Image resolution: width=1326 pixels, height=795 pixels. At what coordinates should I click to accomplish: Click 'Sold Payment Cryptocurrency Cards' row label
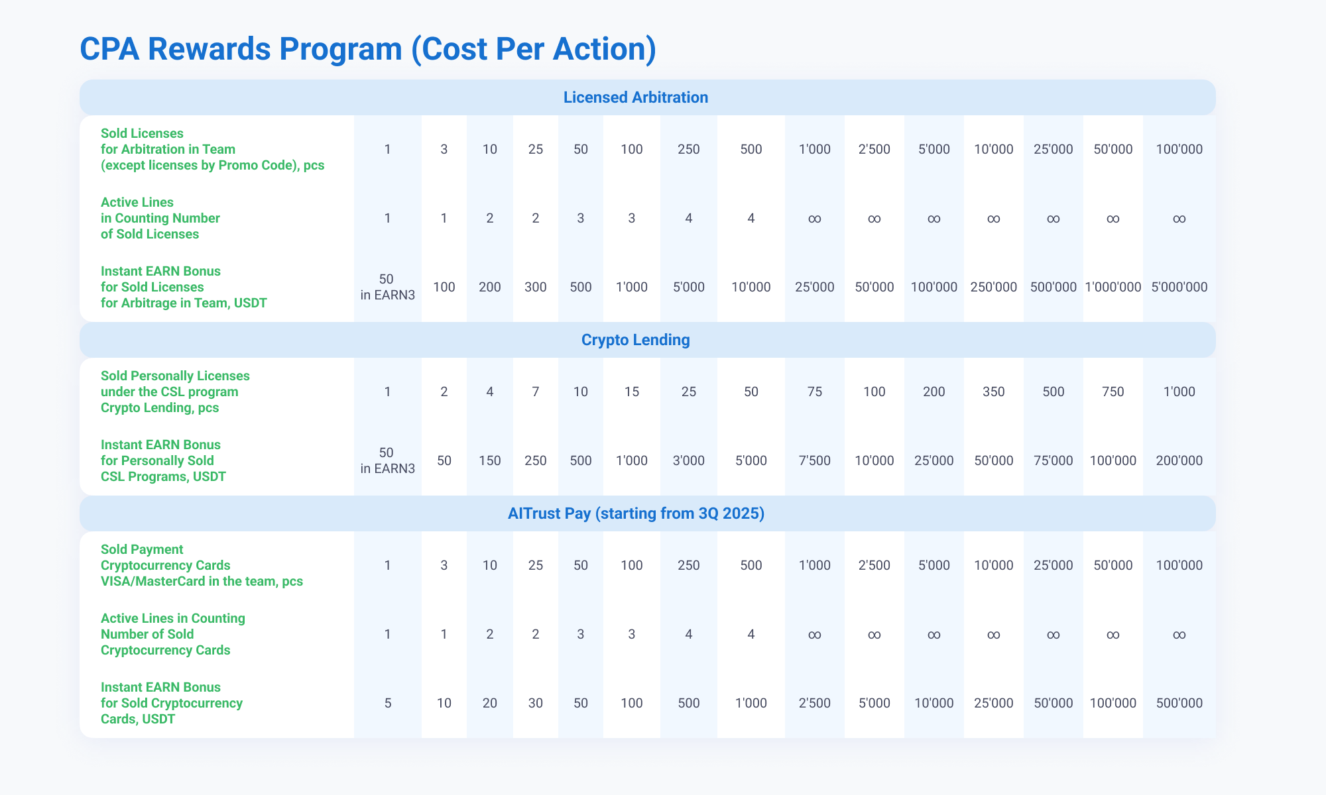202,565
